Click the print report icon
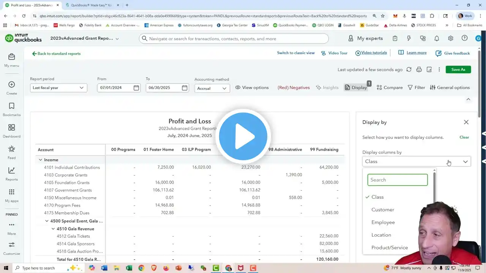 click(419, 69)
